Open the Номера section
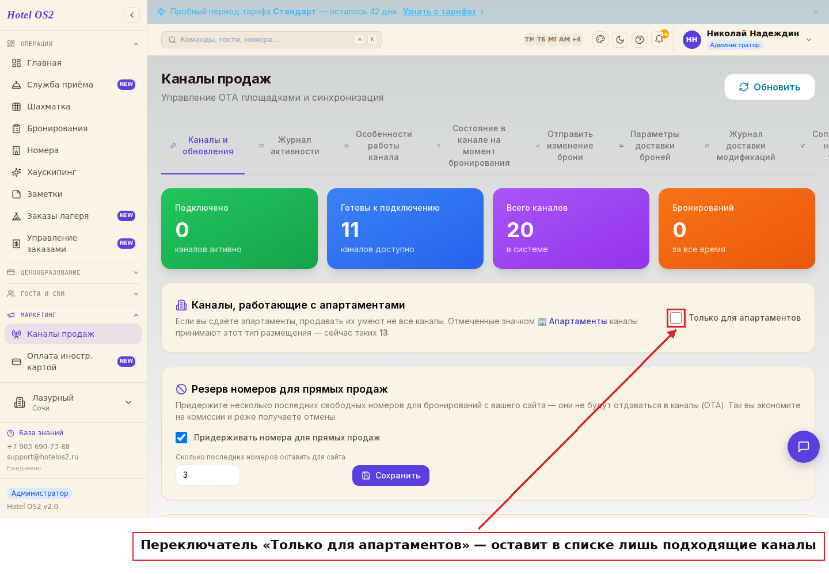The height and width of the screenshot is (574, 829). [x=73, y=150]
